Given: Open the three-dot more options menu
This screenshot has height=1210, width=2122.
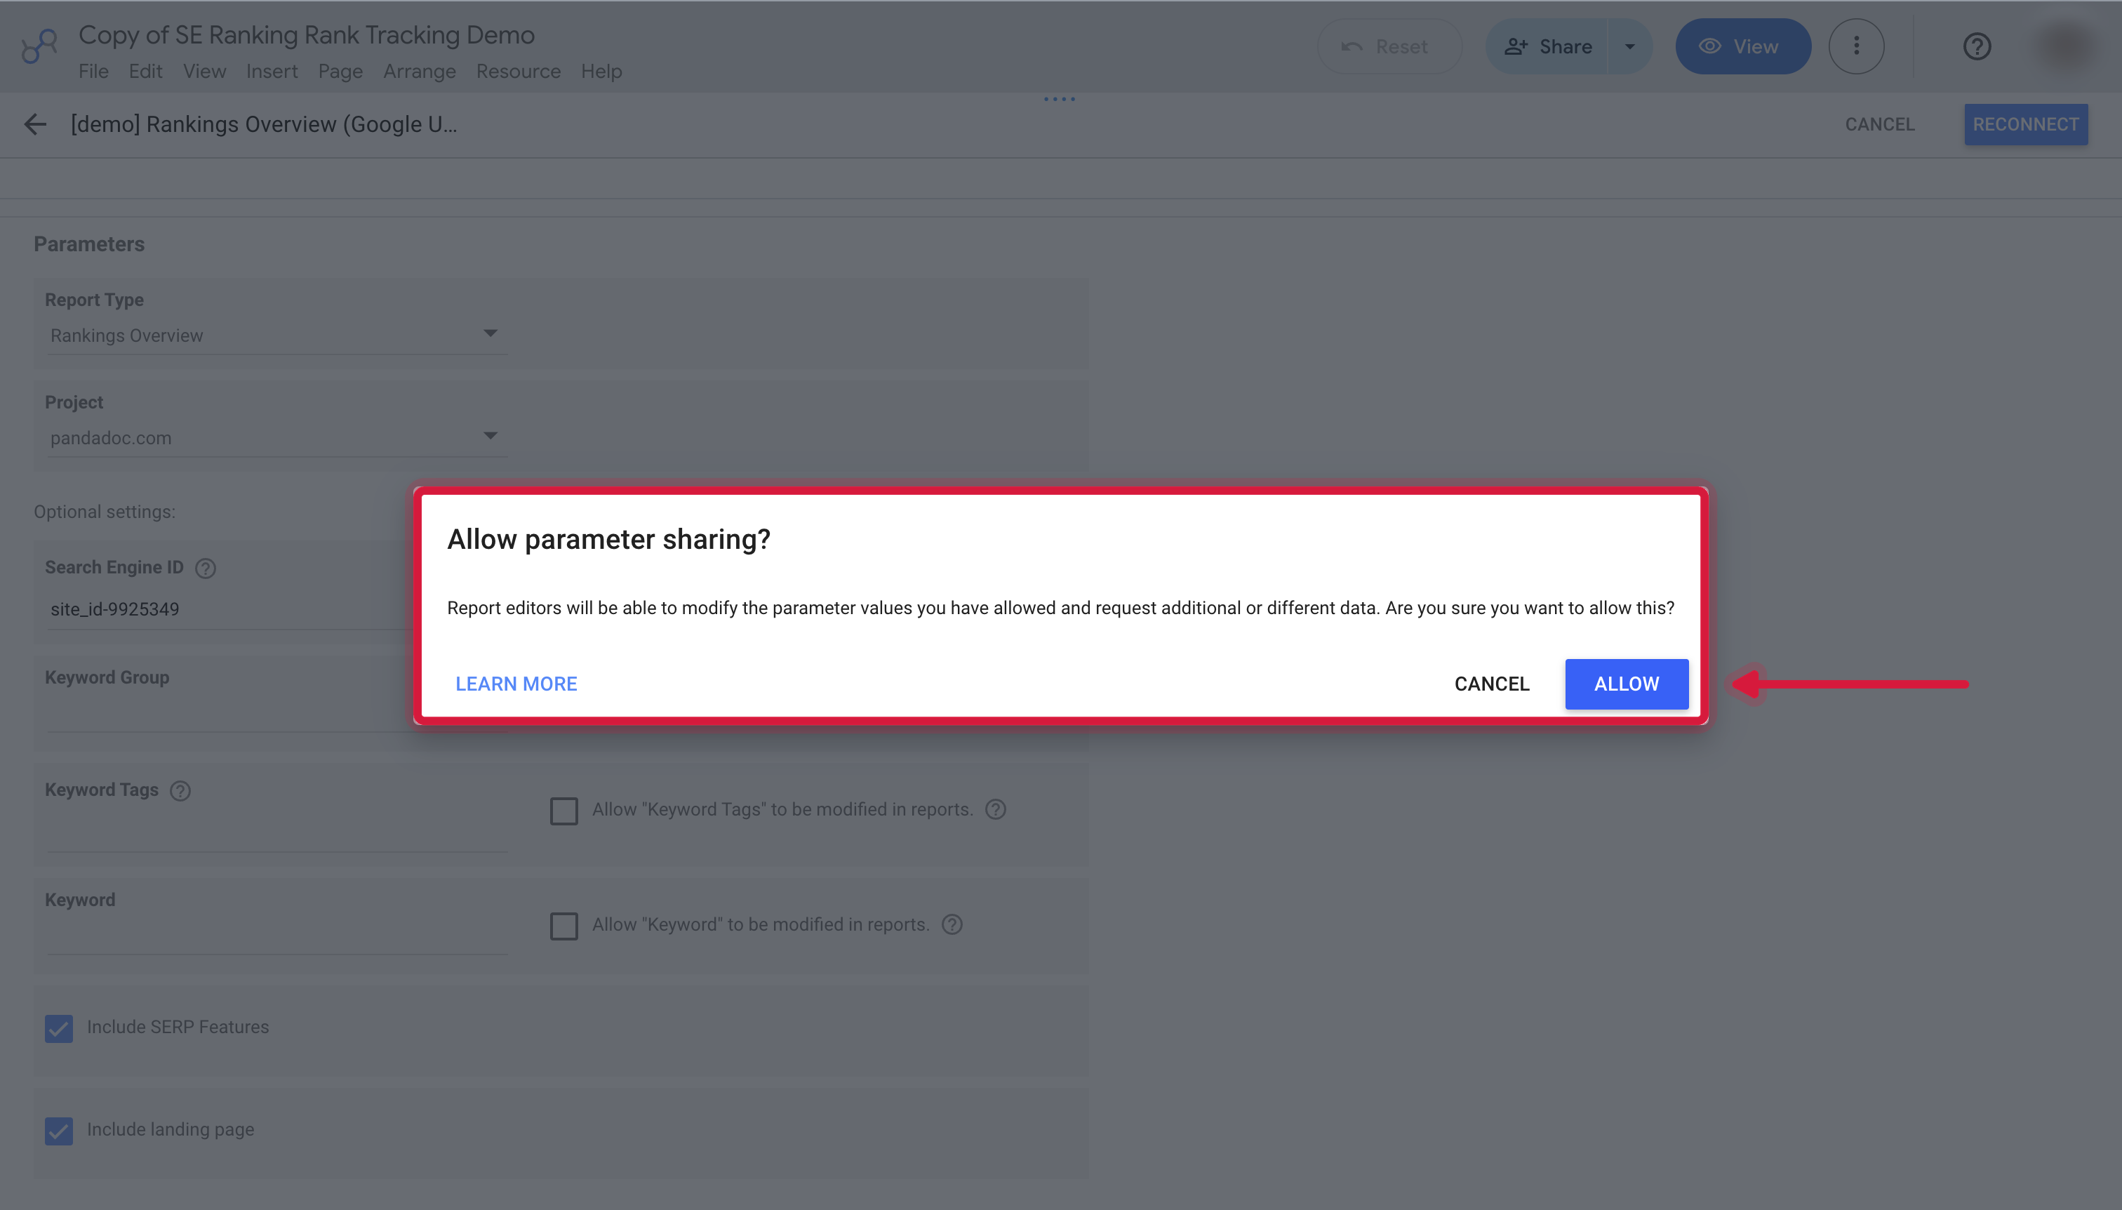Looking at the screenshot, I should click(1856, 46).
